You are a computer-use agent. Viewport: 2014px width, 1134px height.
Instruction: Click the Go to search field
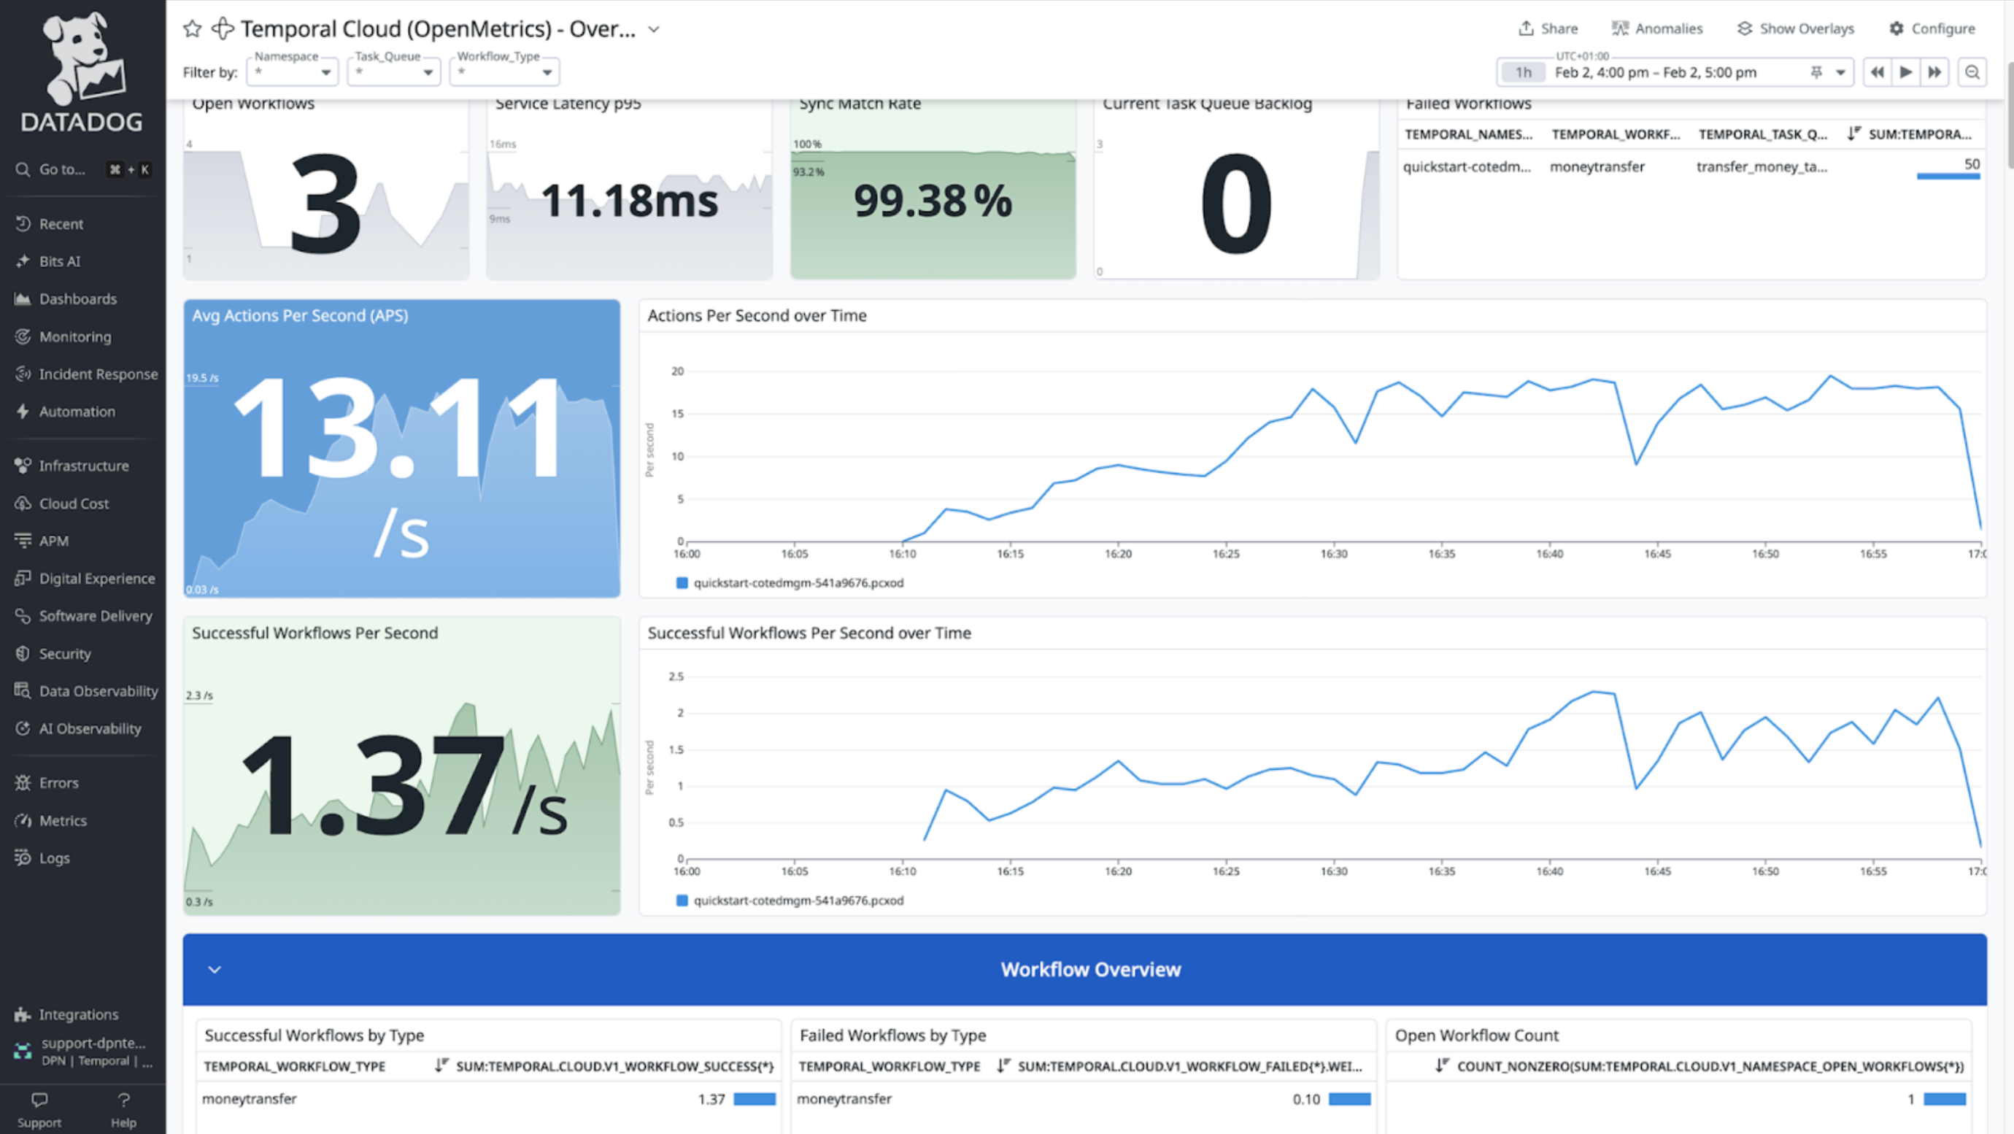tap(63, 169)
